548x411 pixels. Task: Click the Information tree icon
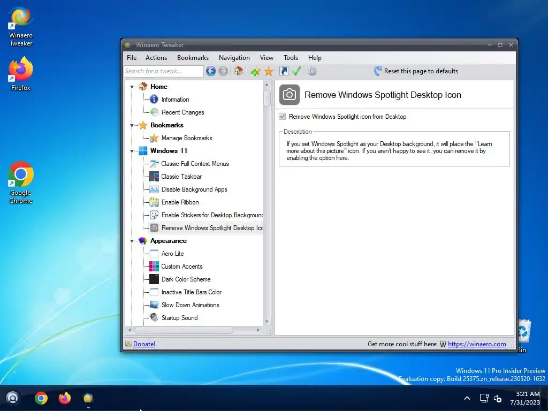154,100
